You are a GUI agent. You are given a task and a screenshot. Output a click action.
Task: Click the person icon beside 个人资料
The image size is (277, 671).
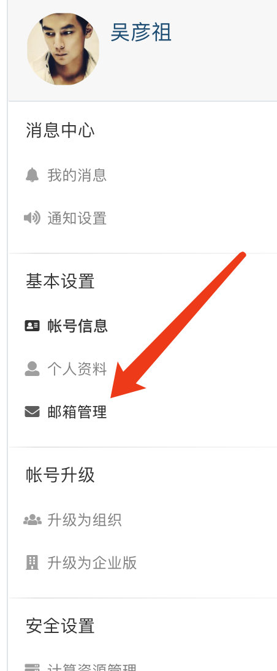(x=32, y=369)
